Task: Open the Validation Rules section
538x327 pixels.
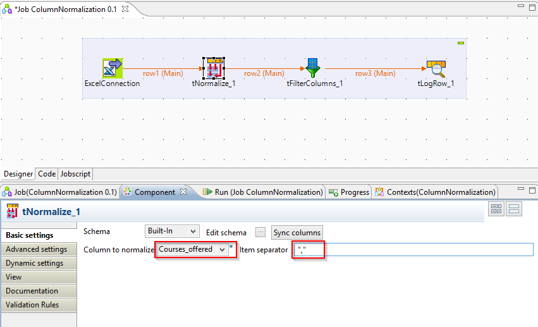Action: pyautogui.click(x=39, y=305)
